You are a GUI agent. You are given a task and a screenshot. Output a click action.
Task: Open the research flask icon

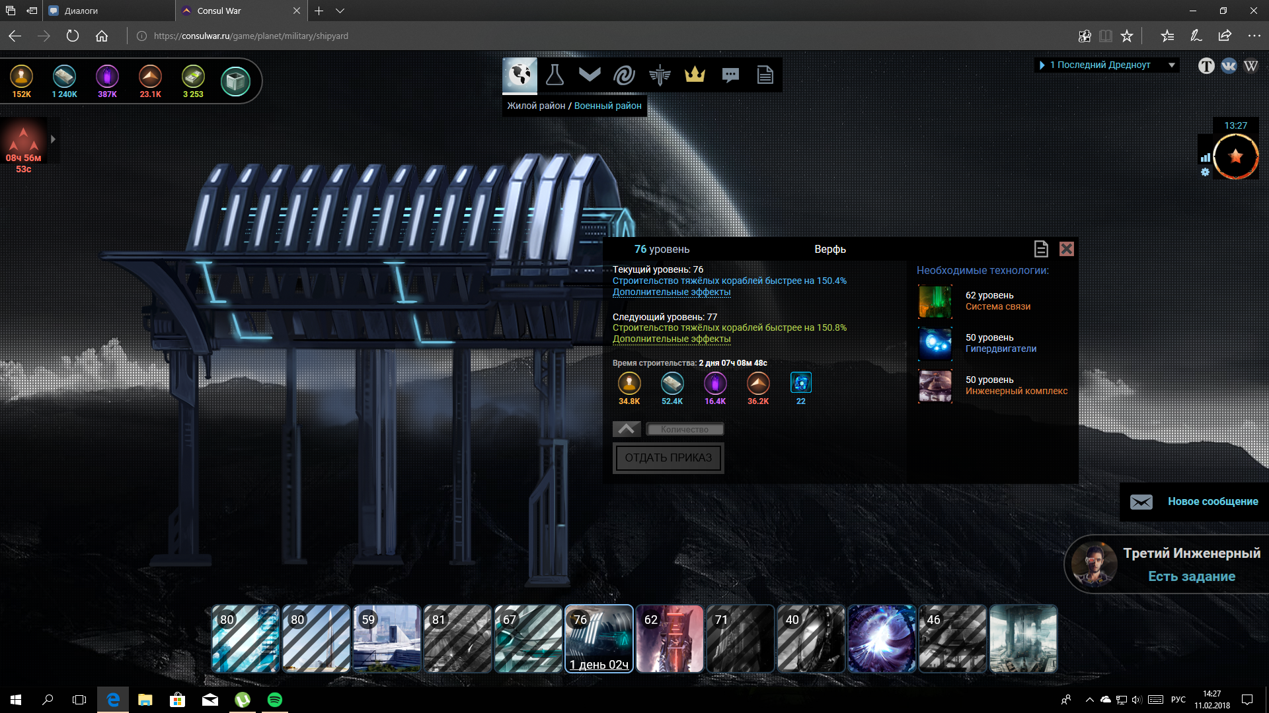555,75
